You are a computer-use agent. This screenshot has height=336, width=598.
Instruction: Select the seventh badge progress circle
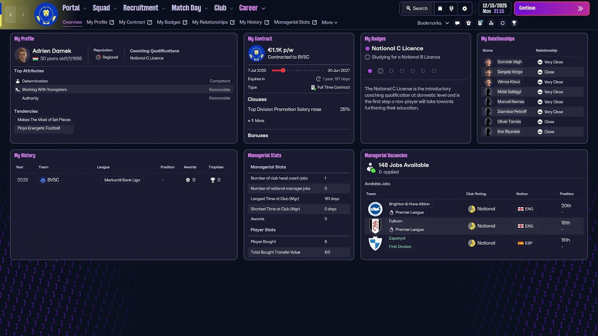[434, 71]
